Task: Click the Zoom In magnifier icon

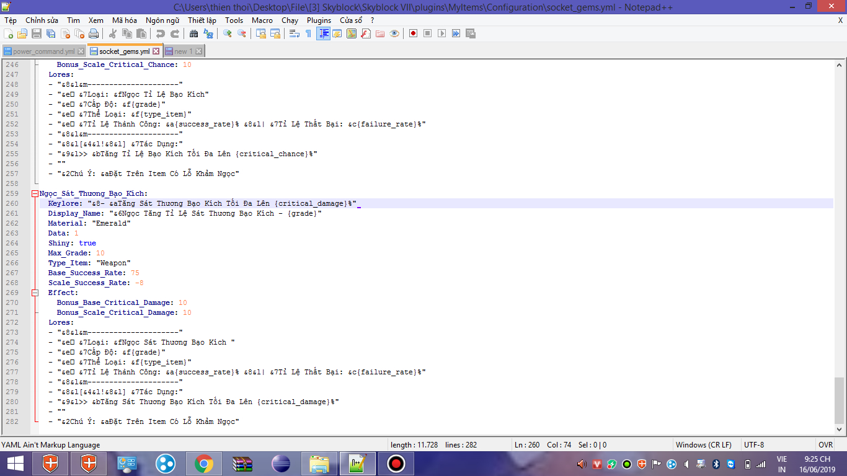Action: tap(228, 33)
